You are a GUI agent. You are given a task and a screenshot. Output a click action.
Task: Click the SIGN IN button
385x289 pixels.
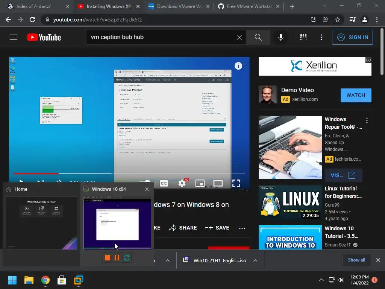(352, 37)
